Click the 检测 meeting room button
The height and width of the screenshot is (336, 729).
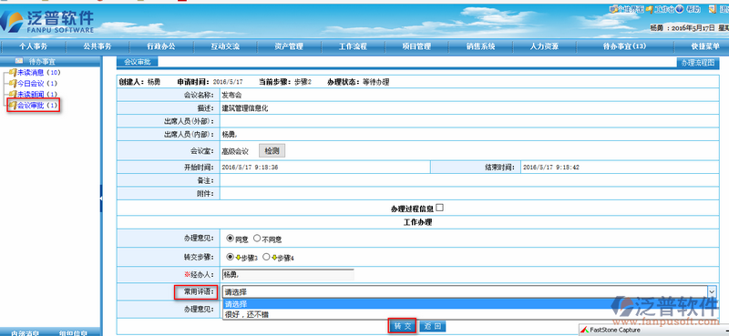tap(272, 151)
